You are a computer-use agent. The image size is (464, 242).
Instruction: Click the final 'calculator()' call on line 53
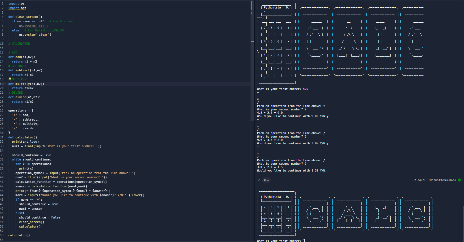pyautogui.click(x=19, y=235)
